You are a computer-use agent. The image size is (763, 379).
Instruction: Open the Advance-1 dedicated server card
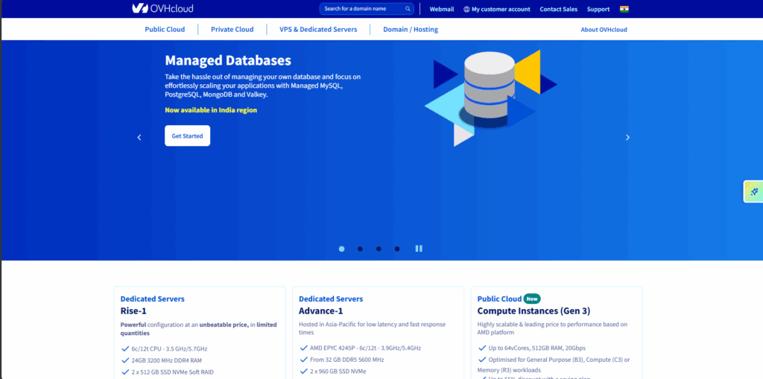378,333
